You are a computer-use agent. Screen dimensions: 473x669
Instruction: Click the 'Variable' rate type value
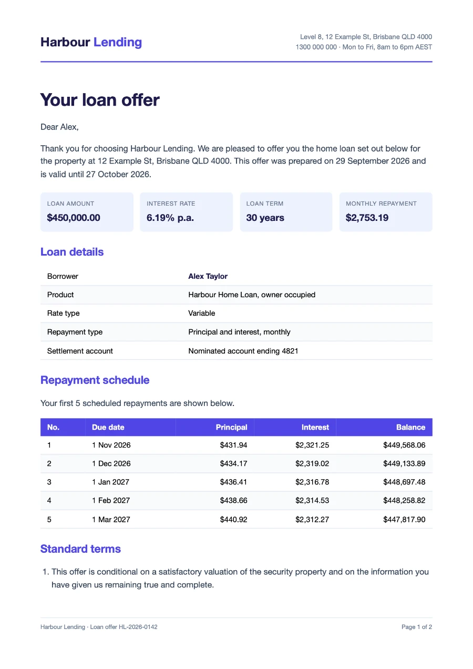click(202, 313)
